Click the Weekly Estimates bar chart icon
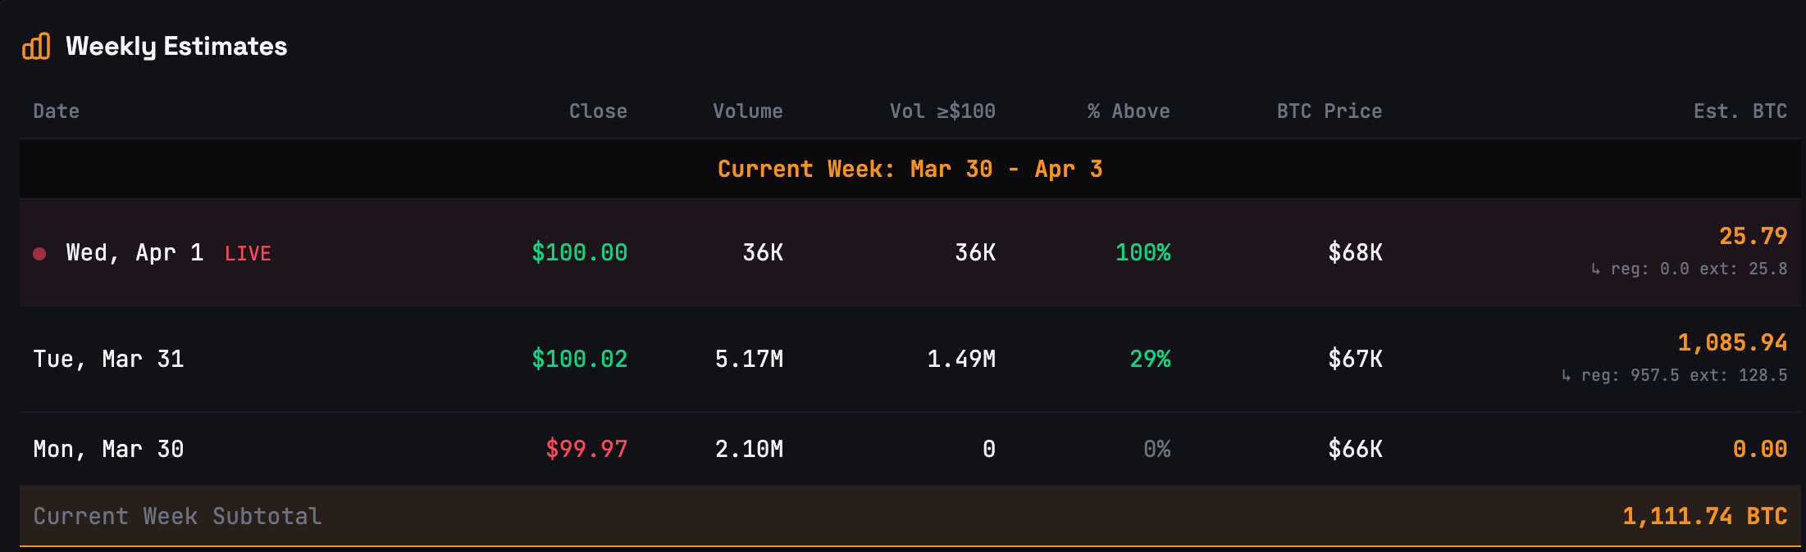The height and width of the screenshot is (552, 1806). click(x=36, y=47)
